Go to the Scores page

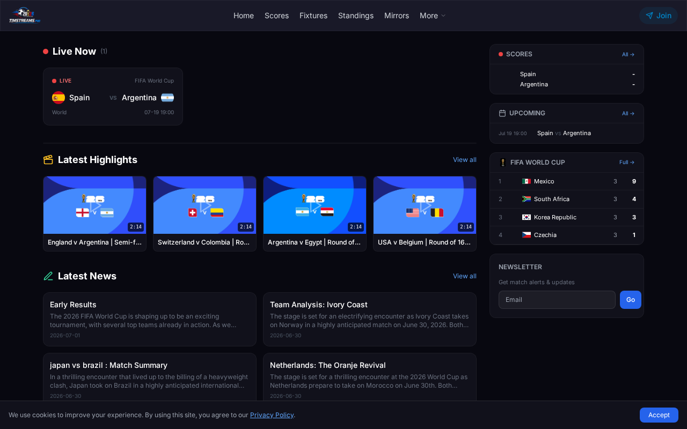pyautogui.click(x=276, y=16)
